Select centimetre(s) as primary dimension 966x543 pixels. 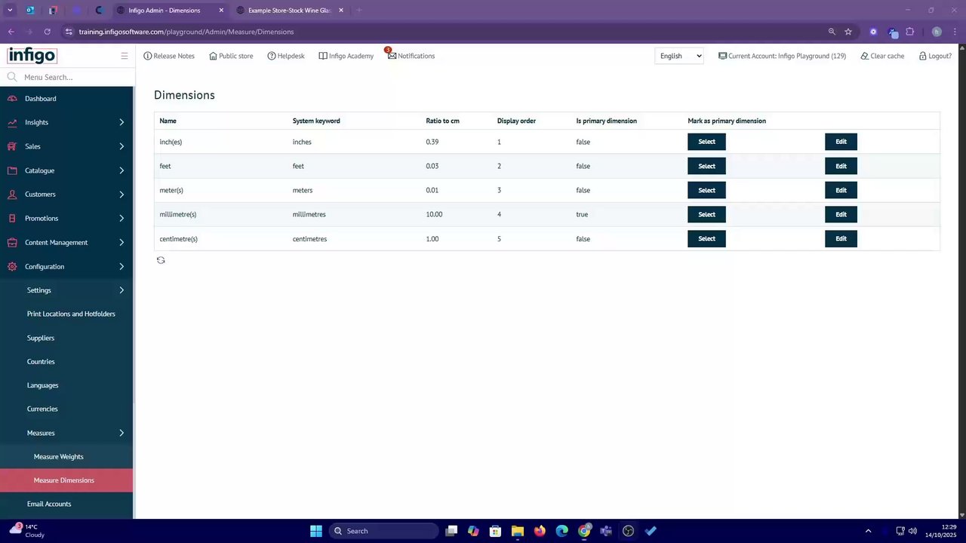click(706, 238)
